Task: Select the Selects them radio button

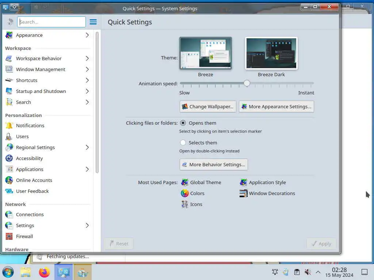Action: tap(183, 143)
